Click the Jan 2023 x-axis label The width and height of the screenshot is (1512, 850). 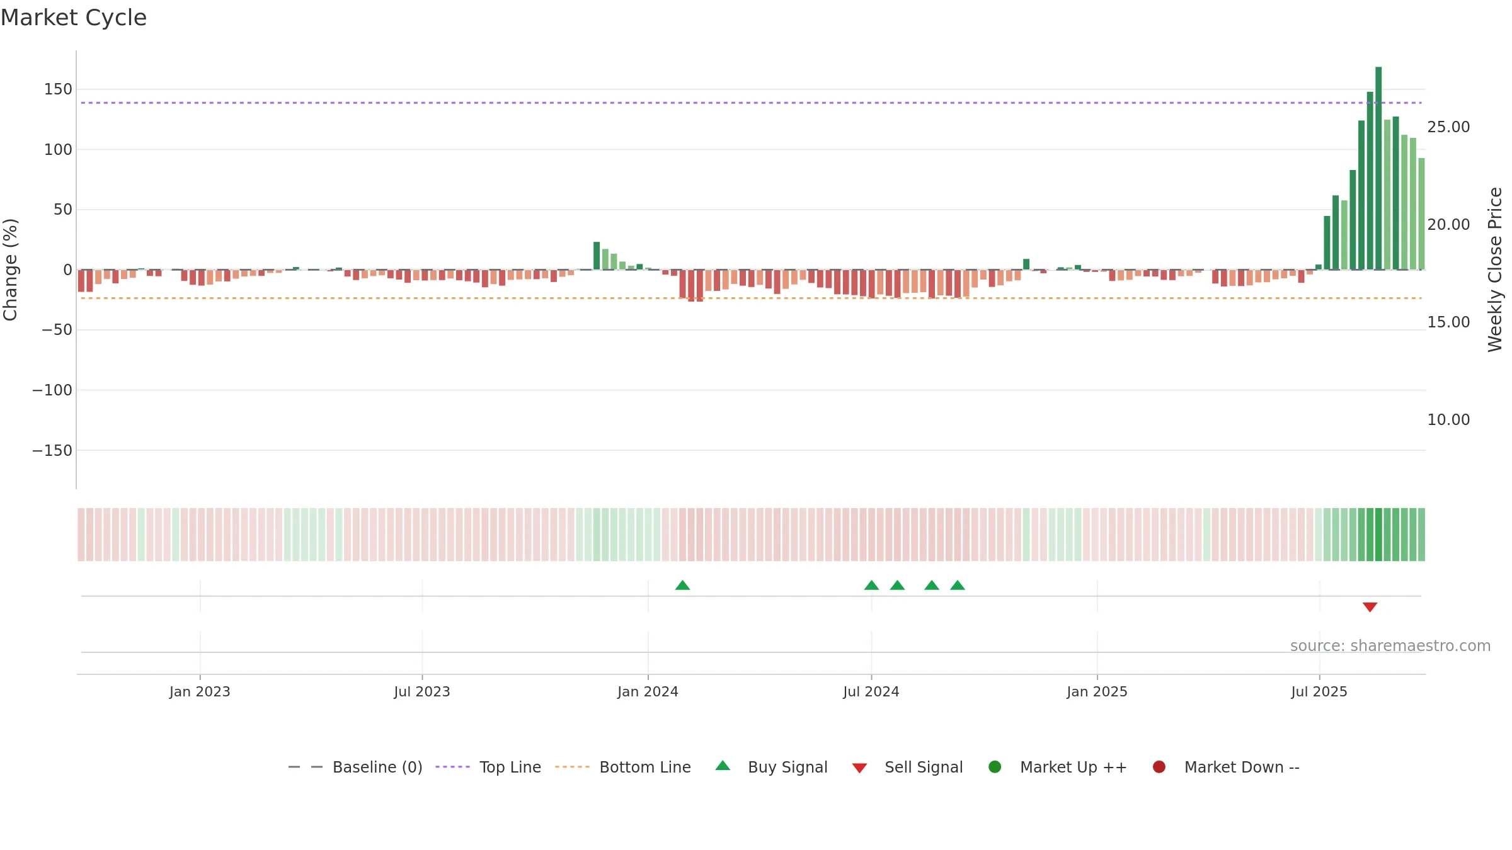pyautogui.click(x=200, y=692)
